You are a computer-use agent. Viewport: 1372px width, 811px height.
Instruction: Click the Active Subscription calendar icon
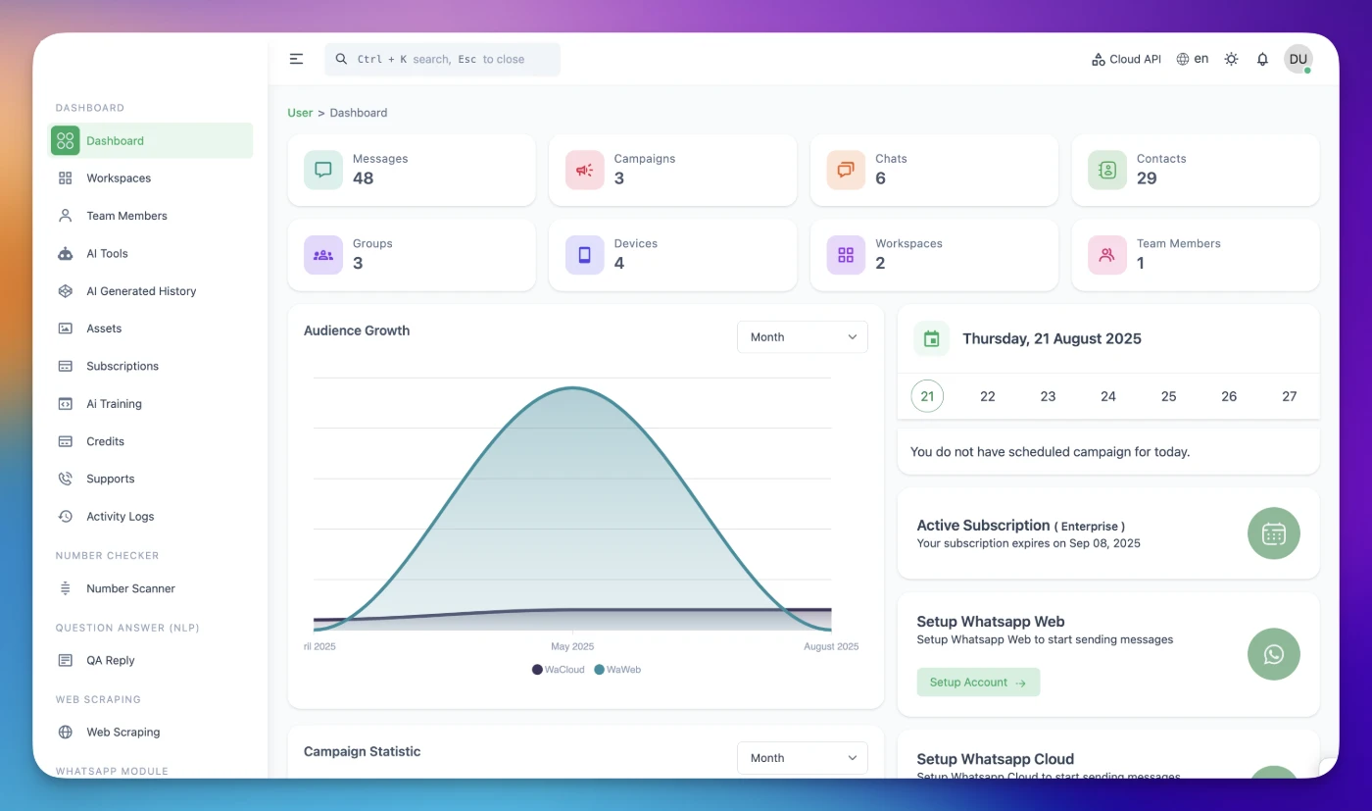[1273, 533]
